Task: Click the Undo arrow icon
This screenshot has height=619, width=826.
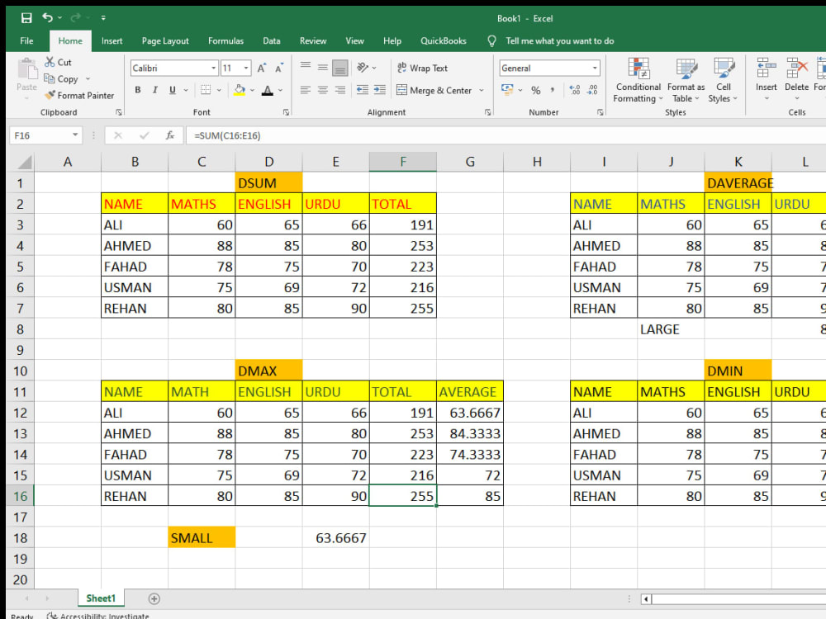Action: [47, 18]
